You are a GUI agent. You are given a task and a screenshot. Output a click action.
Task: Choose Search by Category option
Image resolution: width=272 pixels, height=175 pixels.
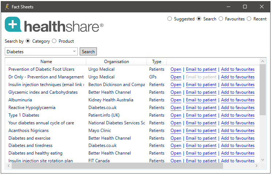pyautogui.click(x=28, y=41)
